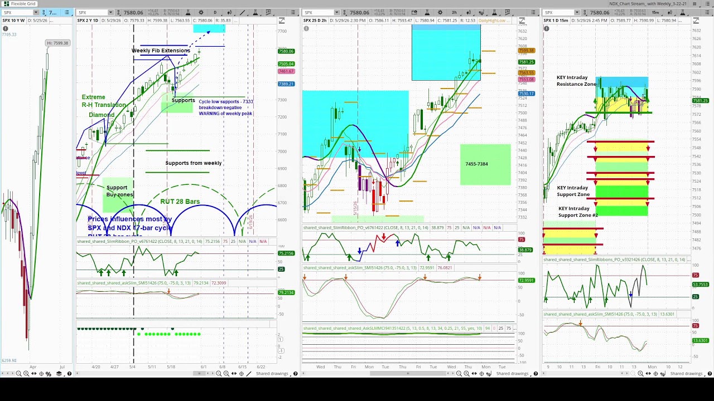The height and width of the screenshot is (401, 714).
Task: Select 'KEY Intraday Resistance Zone' annotation
Action: tap(576, 81)
